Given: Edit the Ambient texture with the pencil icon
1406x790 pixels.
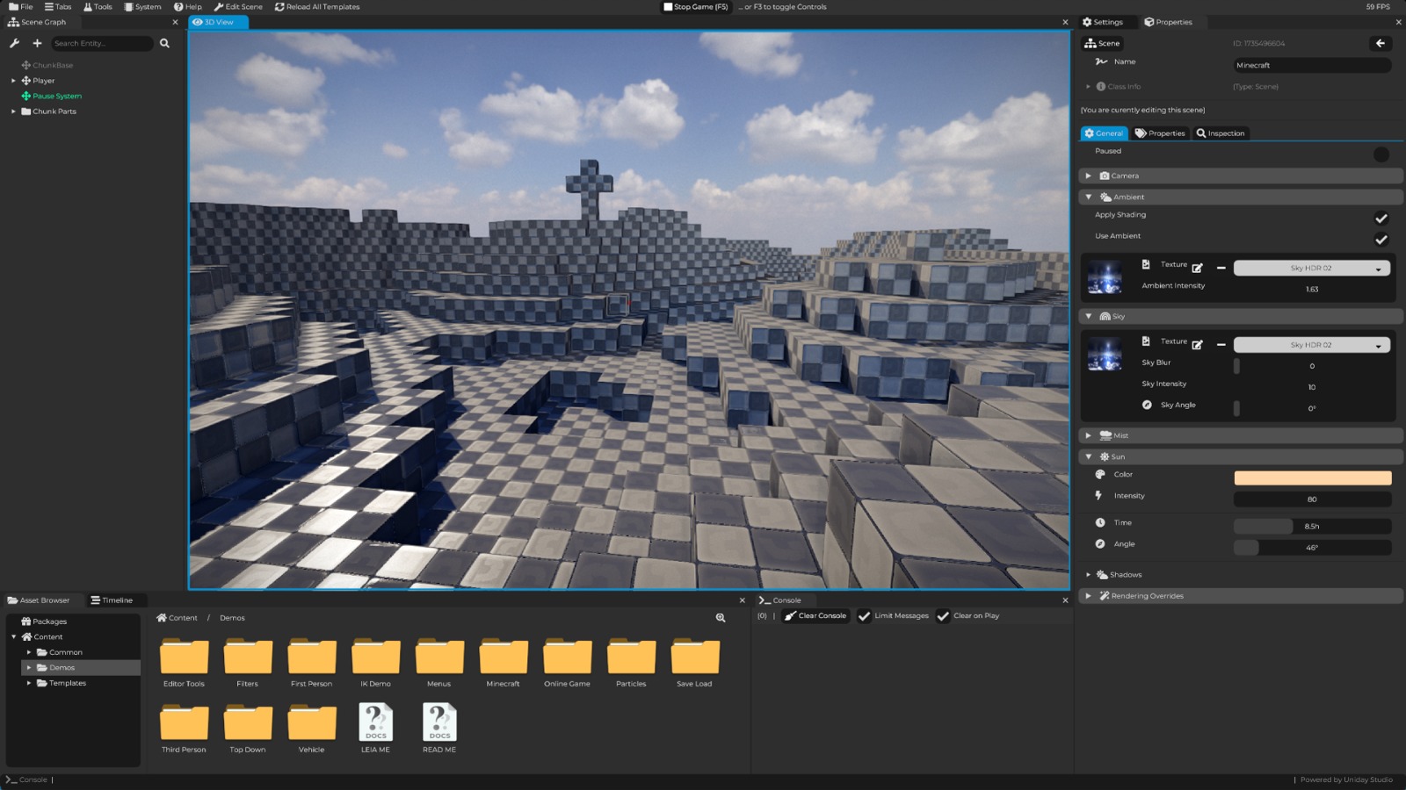Looking at the screenshot, I should (1197, 268).
